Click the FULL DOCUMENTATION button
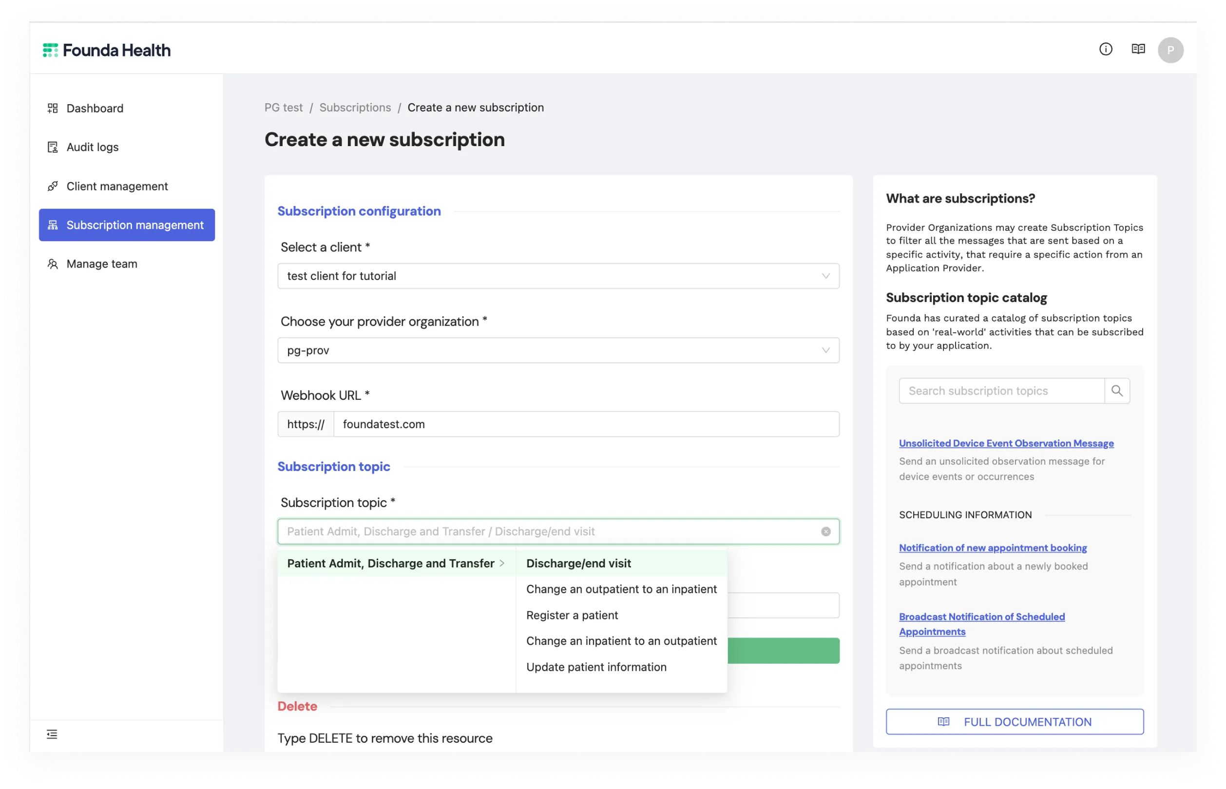The image size is (1226, 789). 1014,721
